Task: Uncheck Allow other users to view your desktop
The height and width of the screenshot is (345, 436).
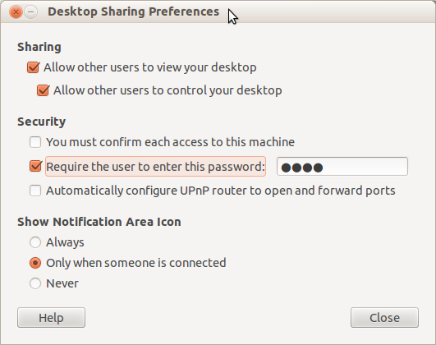Action: click(34, 67)
